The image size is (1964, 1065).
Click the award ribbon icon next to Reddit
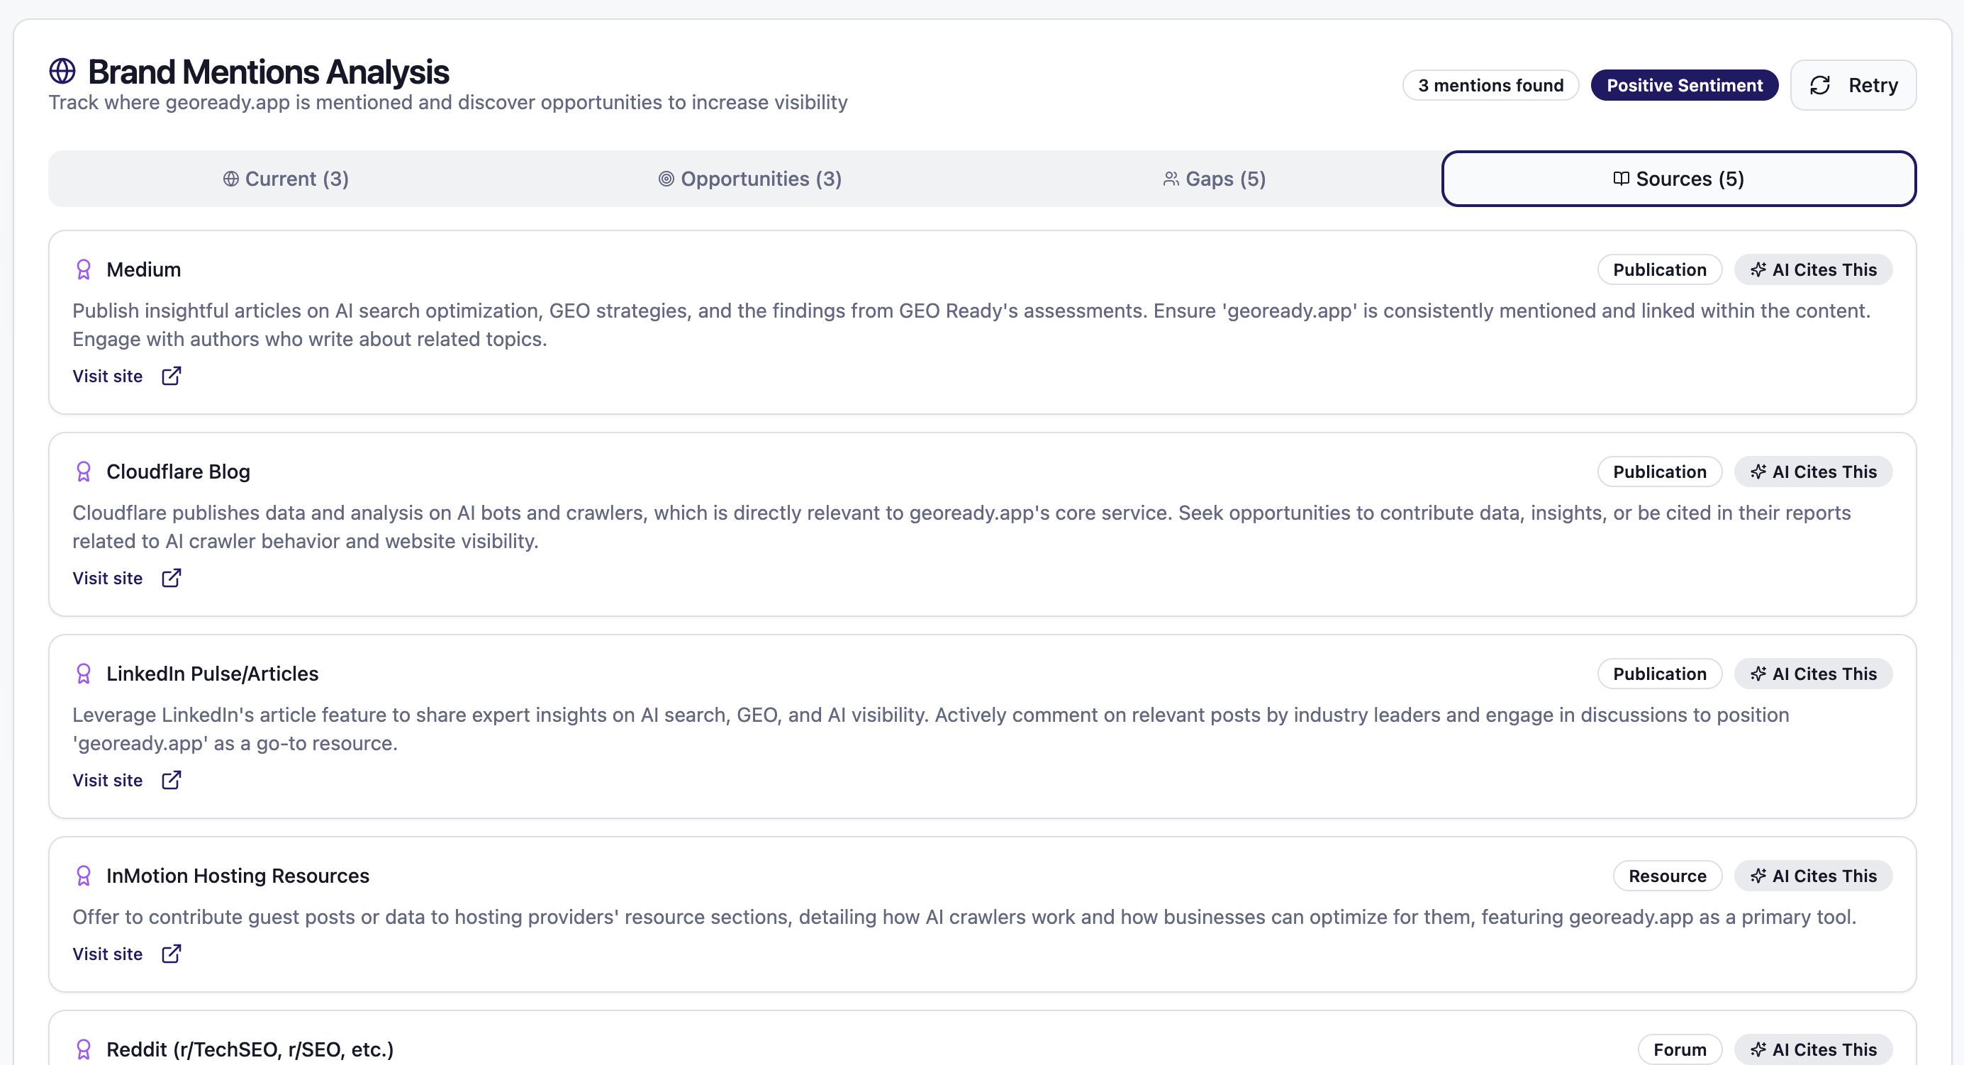point(84,1049)
